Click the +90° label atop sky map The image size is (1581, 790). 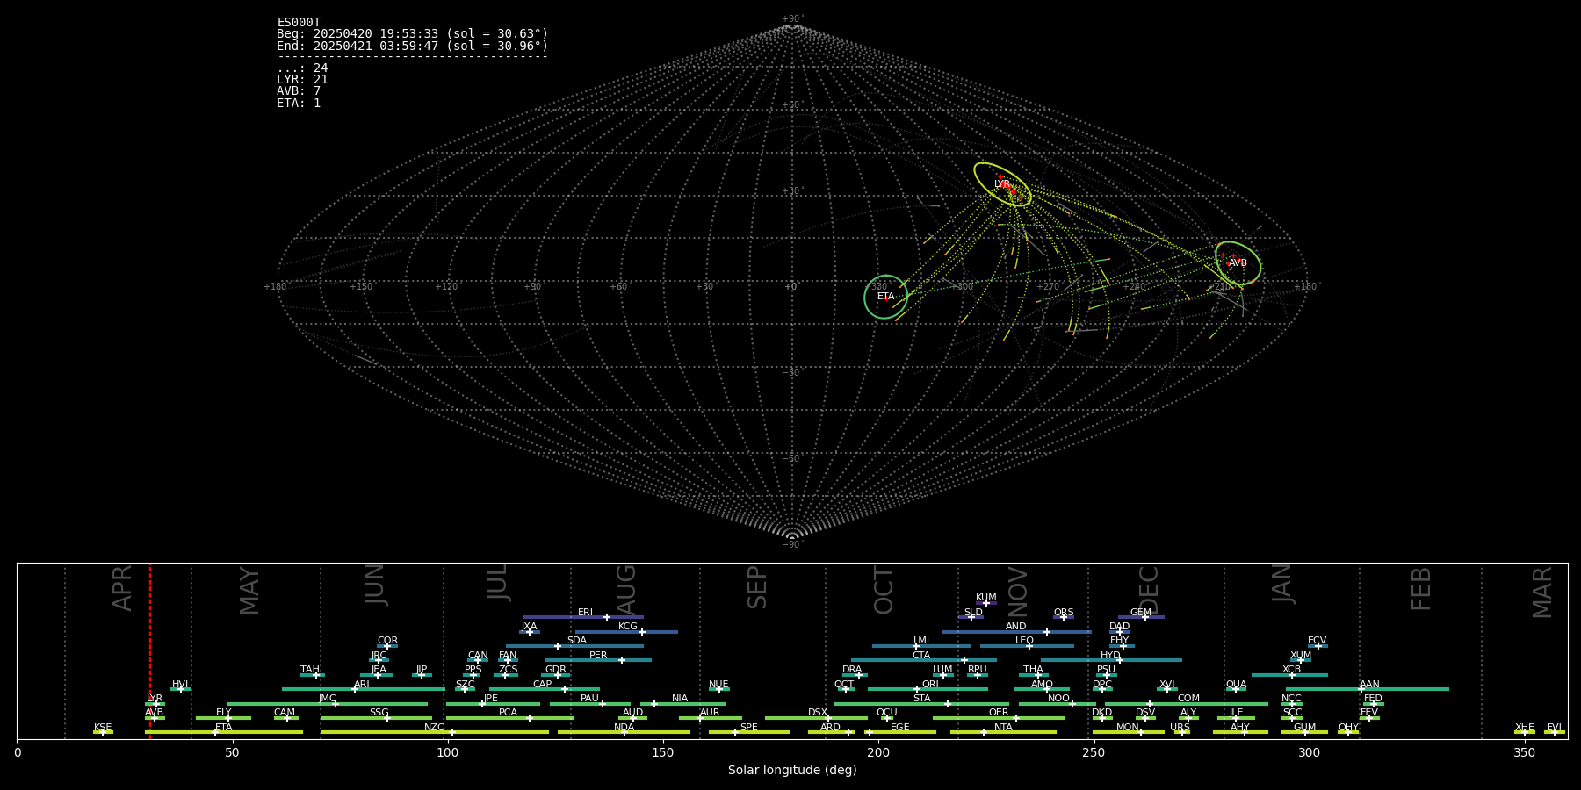(792, 19)
